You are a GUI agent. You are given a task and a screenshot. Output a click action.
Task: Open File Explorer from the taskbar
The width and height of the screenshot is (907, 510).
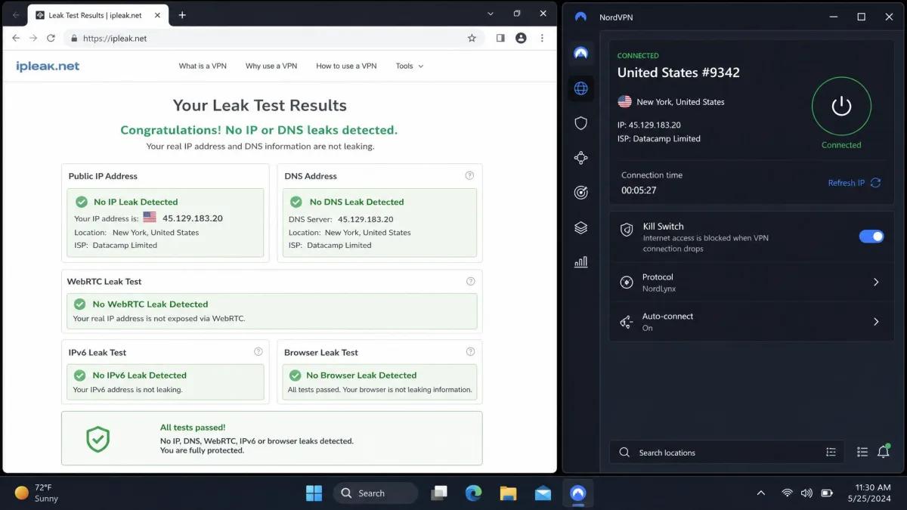(x=509, y=493)
